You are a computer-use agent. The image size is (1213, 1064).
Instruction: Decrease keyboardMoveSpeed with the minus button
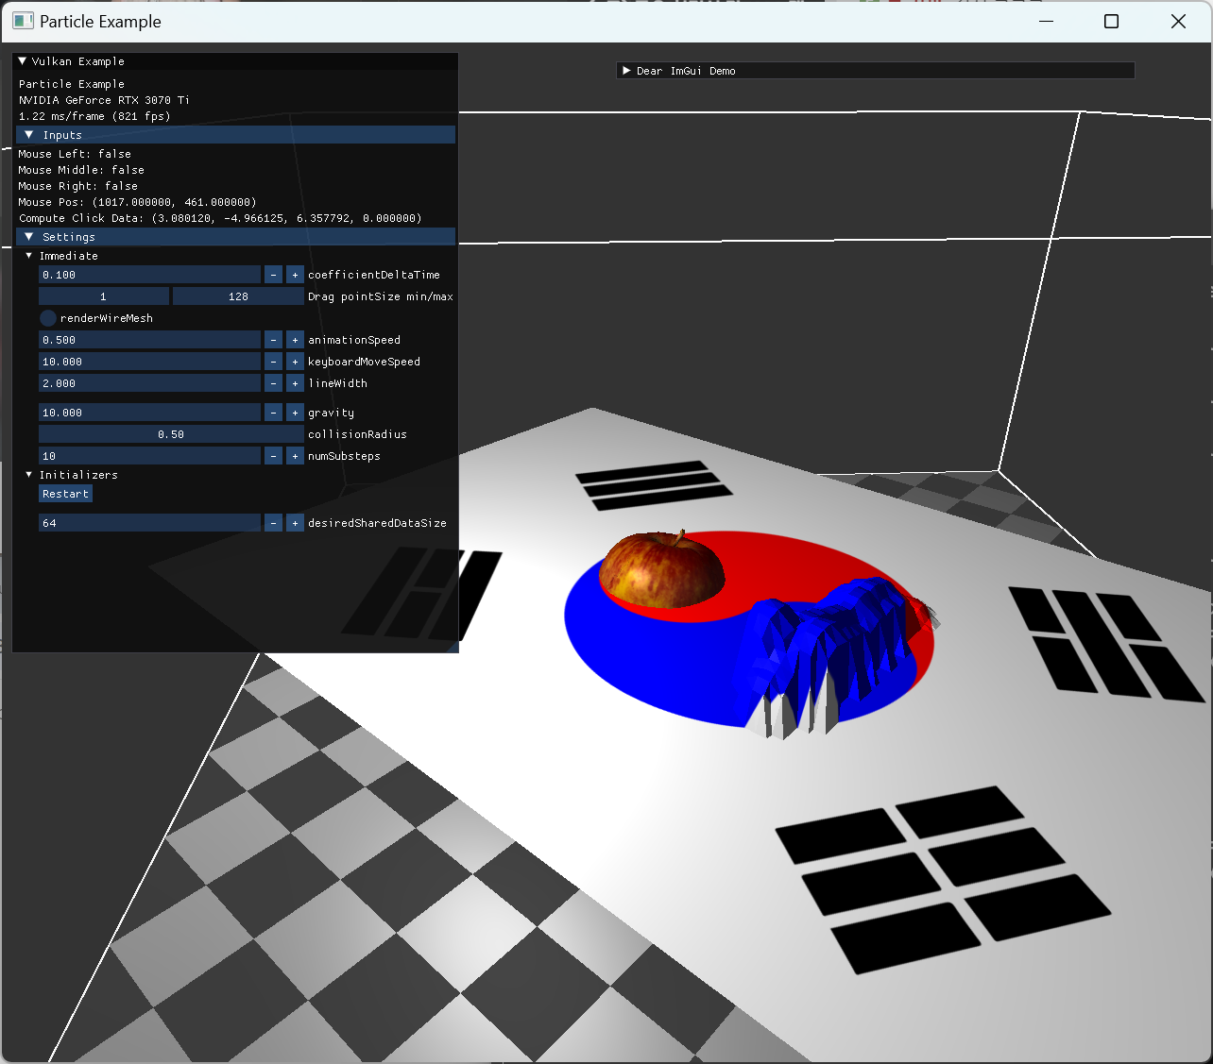(x=273, y=362)
